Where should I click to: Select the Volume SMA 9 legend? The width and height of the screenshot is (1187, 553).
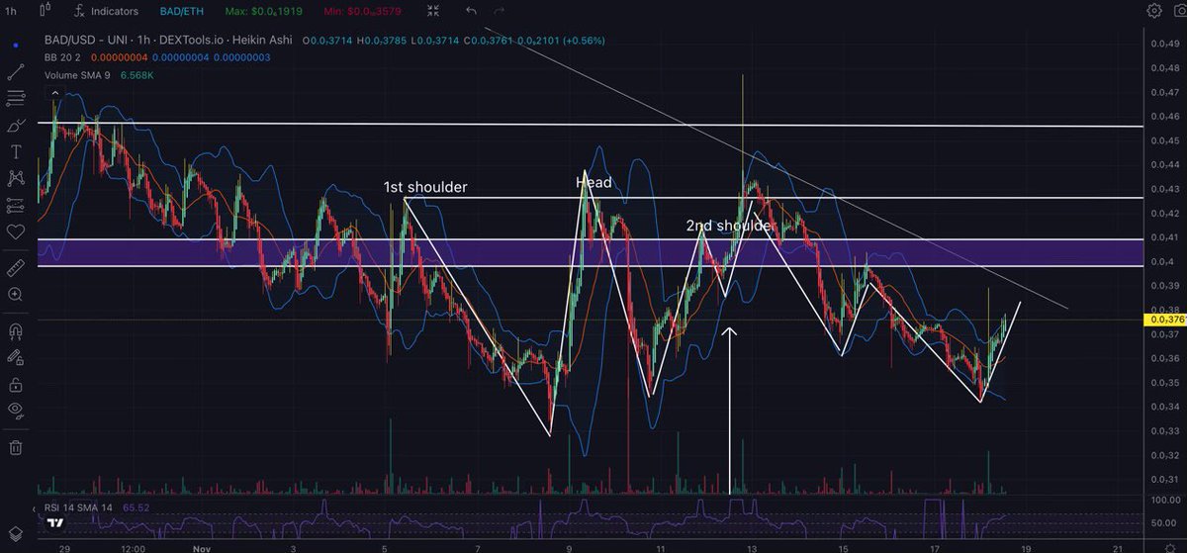[x=77, y=75]
